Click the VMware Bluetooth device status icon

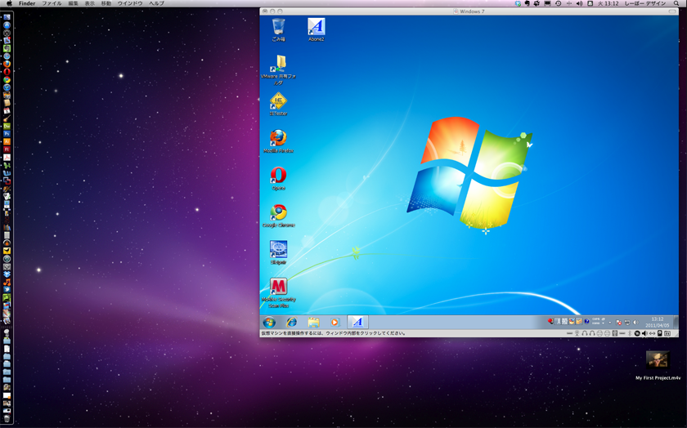630,333
